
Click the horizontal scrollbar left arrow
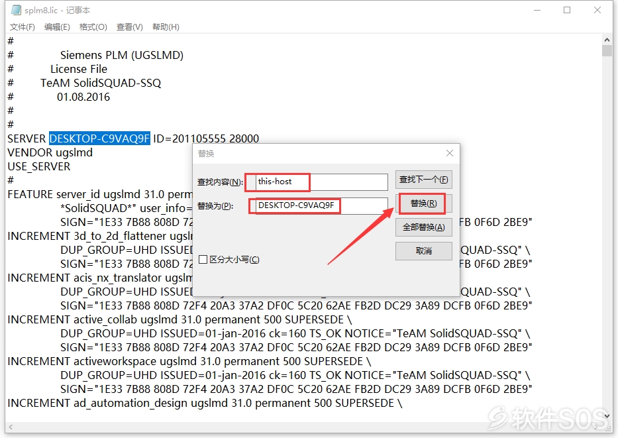(x=11, y=427)
